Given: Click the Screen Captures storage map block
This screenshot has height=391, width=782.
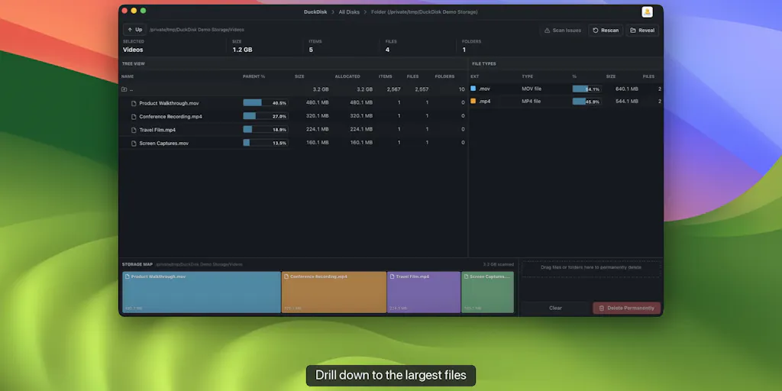Looking at the screenshot, I should pos(487,292).
